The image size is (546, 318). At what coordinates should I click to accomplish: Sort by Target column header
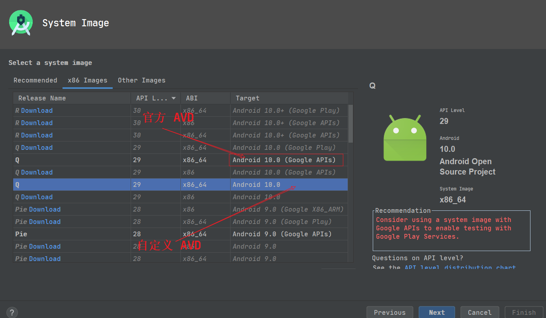[x=289, y=98]
